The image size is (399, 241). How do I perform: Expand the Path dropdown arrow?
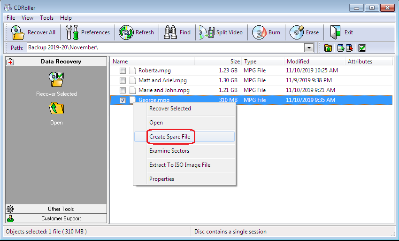[309, 47]
